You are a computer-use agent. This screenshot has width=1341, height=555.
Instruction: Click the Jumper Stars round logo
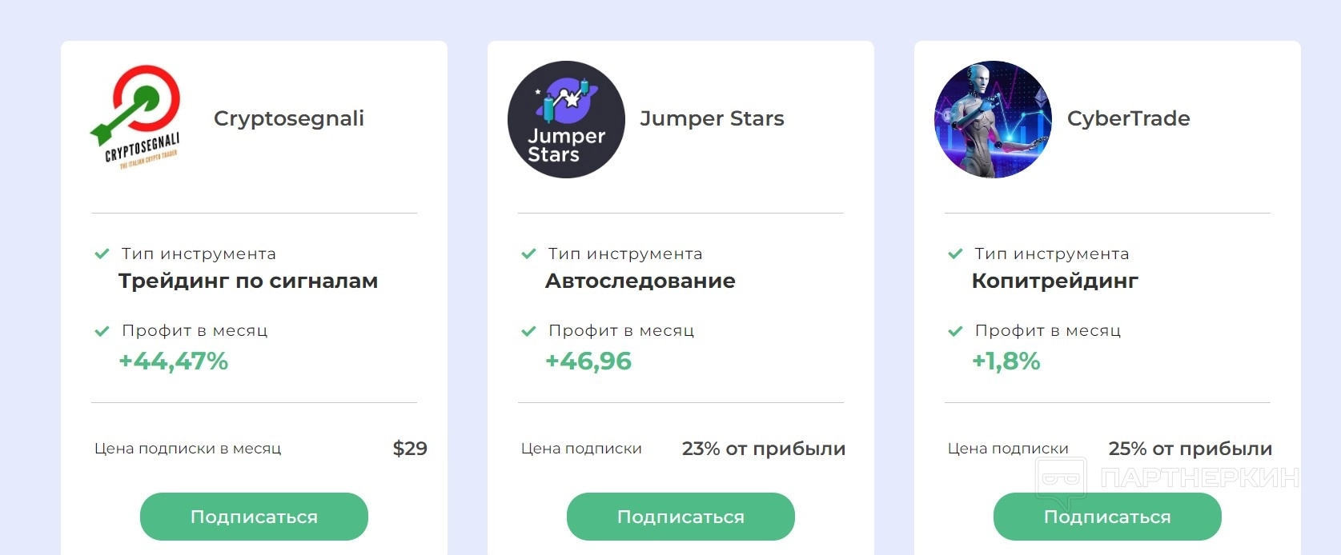click(x=566, y=119)
